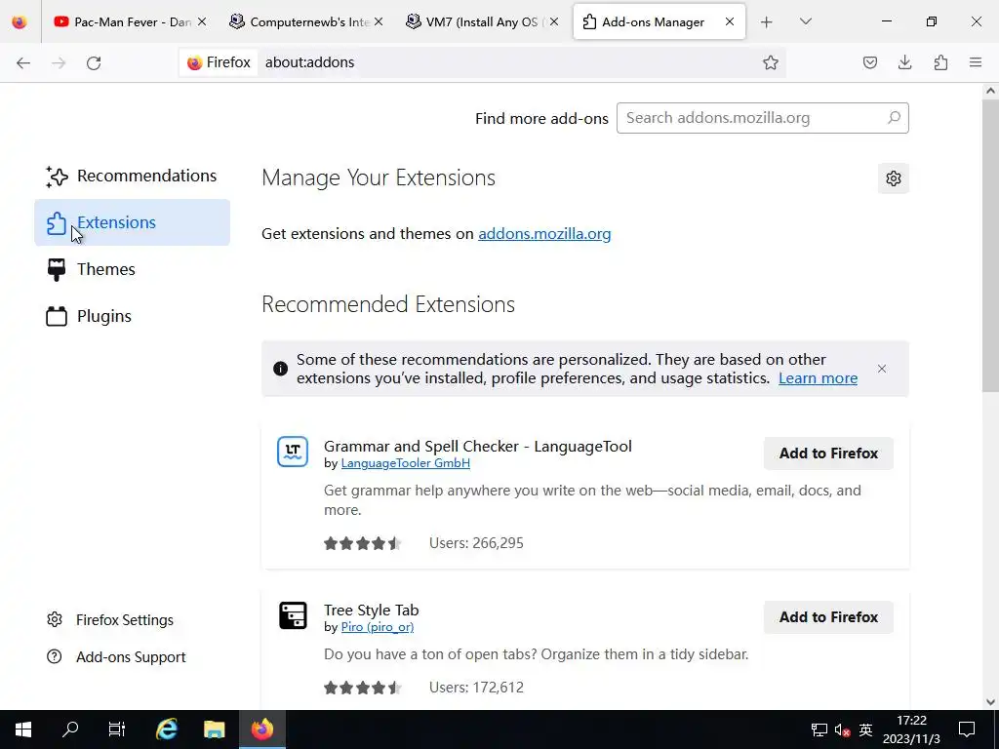
Task: Click the taskbar clock showing 17:22
Action: (911, 729)
